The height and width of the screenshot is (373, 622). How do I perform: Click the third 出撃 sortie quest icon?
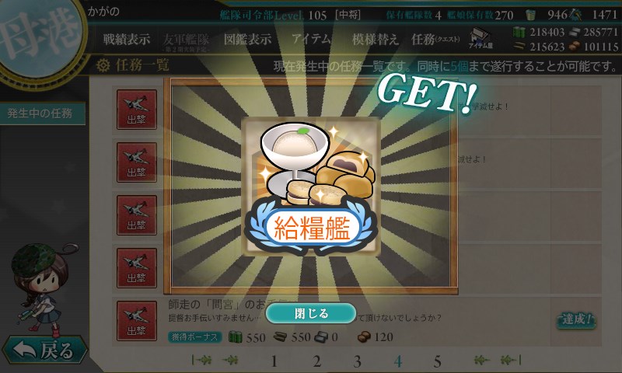(137, 215)
